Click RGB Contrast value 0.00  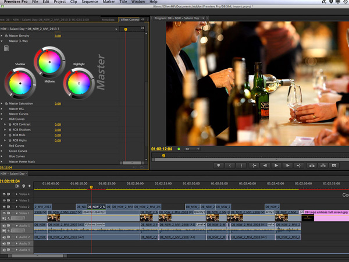point(58,125)
